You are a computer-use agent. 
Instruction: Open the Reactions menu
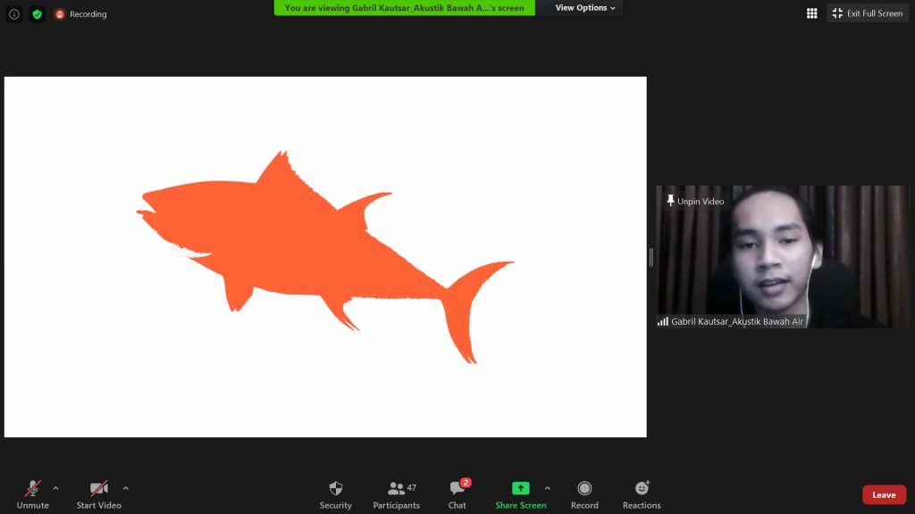[x=642, y=494]
